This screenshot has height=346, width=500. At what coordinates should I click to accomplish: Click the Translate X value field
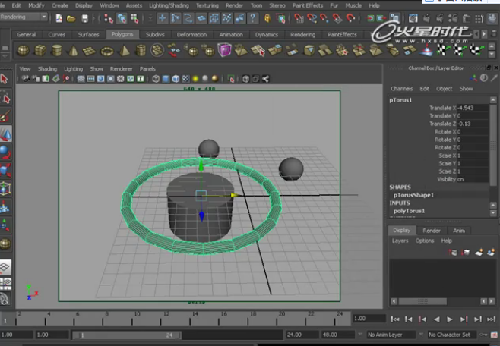point(471,108)
